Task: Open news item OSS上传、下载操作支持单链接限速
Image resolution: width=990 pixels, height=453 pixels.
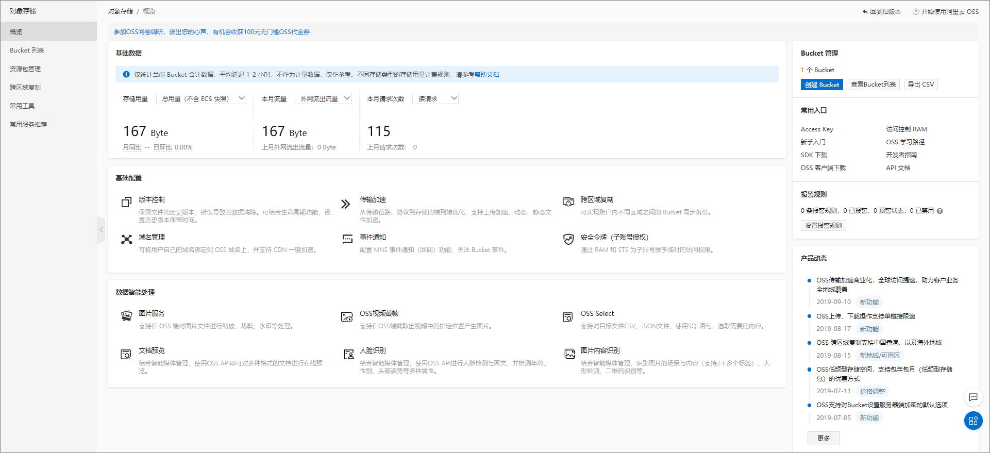Action: tap(866, 316)
